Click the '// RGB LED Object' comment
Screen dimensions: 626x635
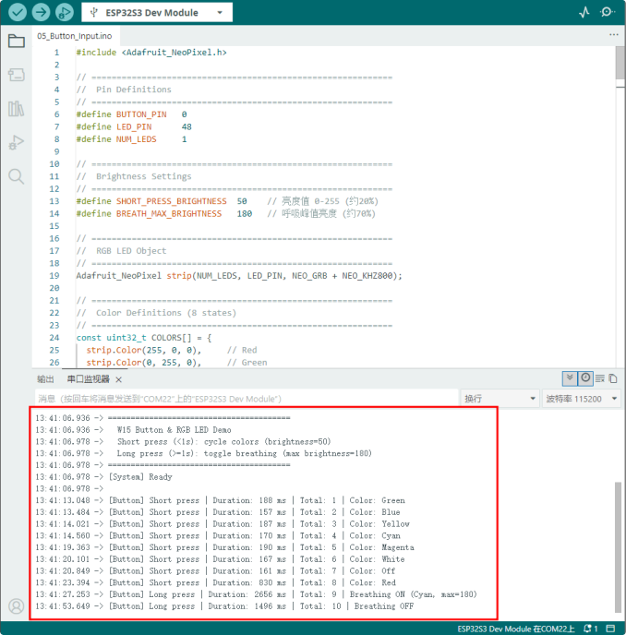point(121,251)
